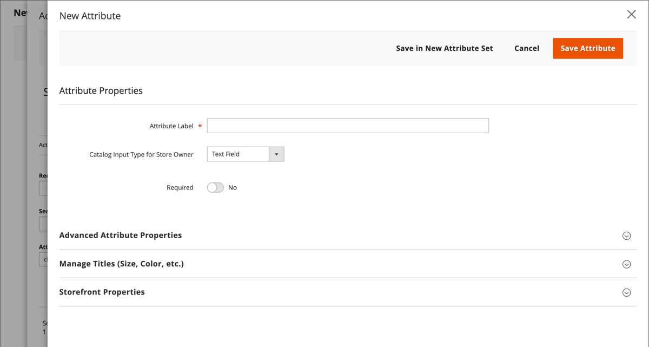The height and width of the screenshot is (347, 649).
Task: Click the chevron icon for Advanced Attribute Properties
Action: [x=627, y=235]
